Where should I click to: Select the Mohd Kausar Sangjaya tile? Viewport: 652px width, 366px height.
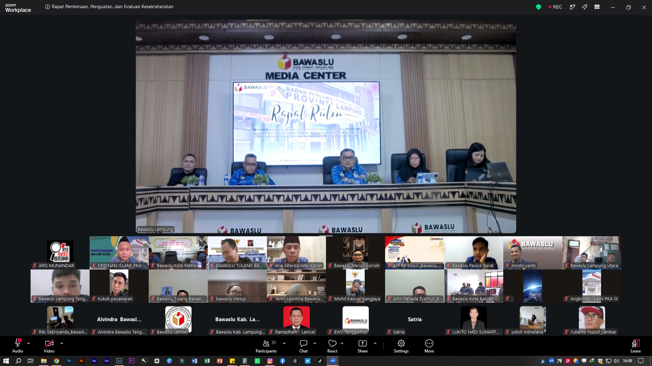(x=355, y=286)
